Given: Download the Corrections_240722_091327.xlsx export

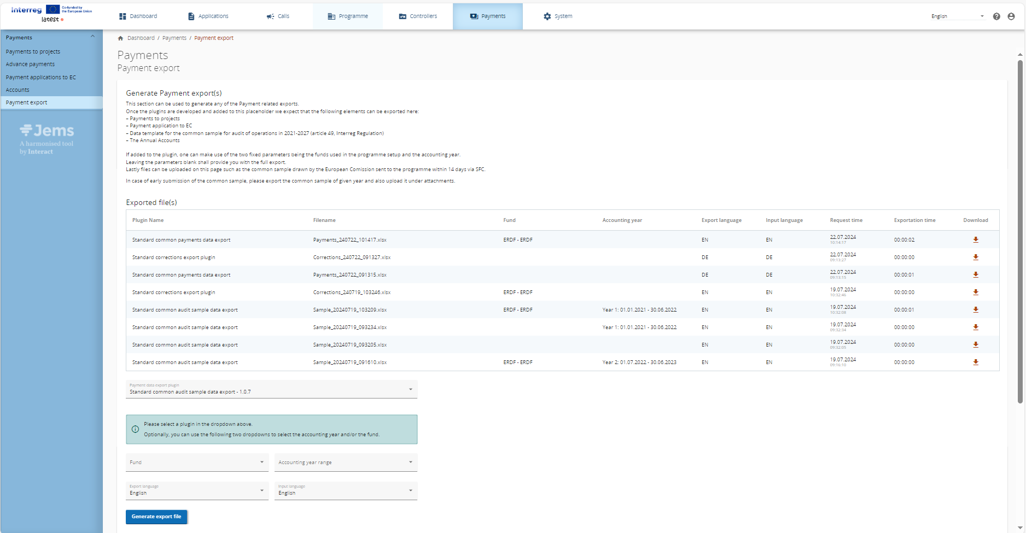Looking at the screenshot, I should coord(975,257).
